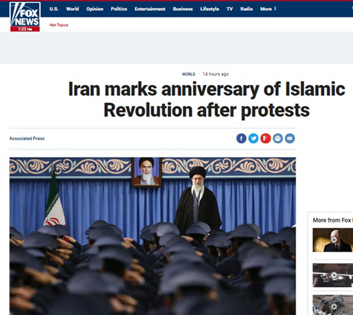Select Politics in navigation bar
Viewport: 353px width, 315px height.
click(x=119, y=9)
